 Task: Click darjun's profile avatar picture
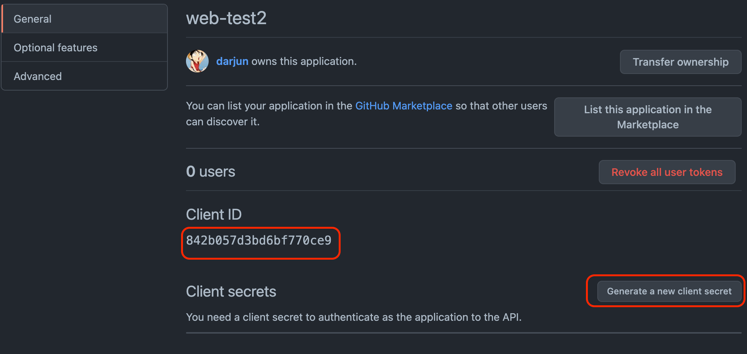tap(197, 61)
